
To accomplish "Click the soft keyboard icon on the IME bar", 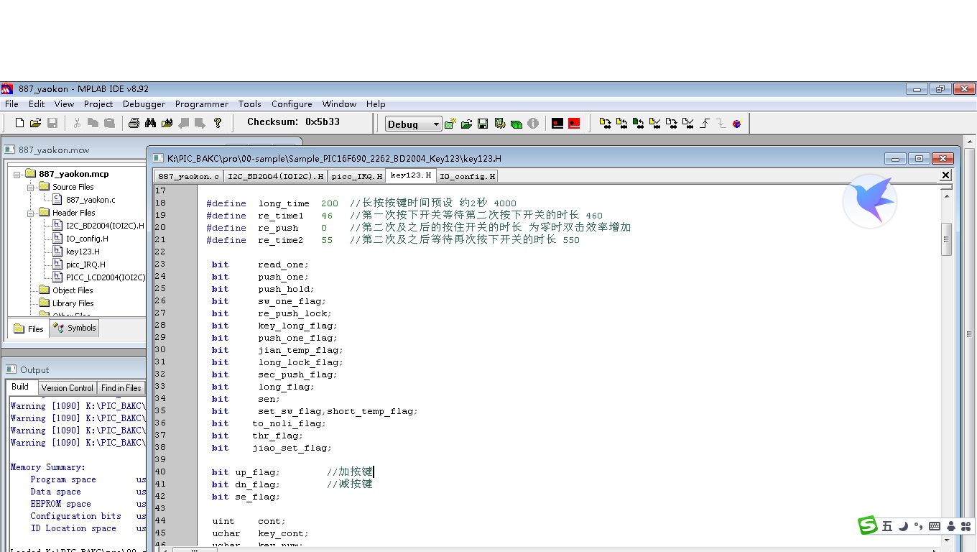I will tap(935, 526).
